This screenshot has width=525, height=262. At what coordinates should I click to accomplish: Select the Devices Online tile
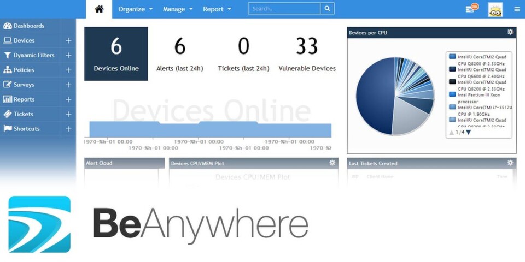(116, 54)
